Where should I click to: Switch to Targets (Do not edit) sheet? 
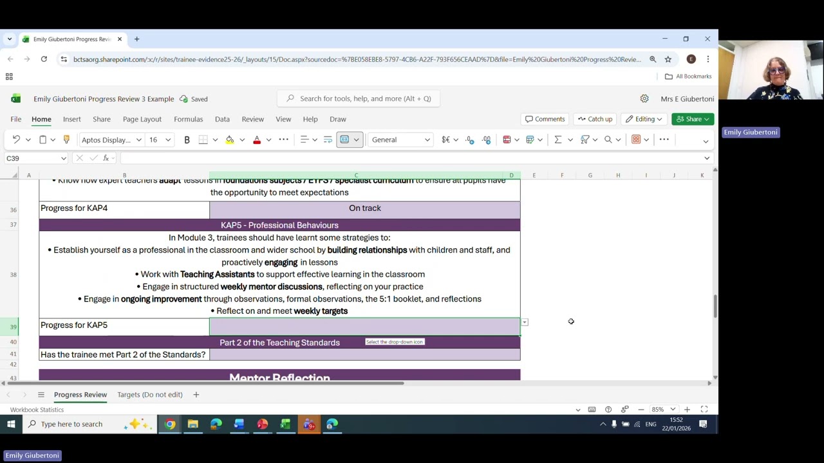coord(149,394)
